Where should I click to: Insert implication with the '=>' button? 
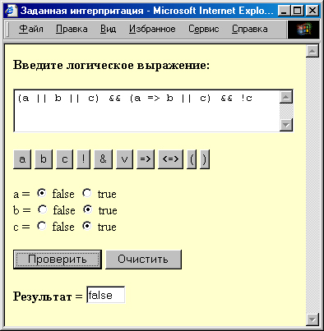146,159
